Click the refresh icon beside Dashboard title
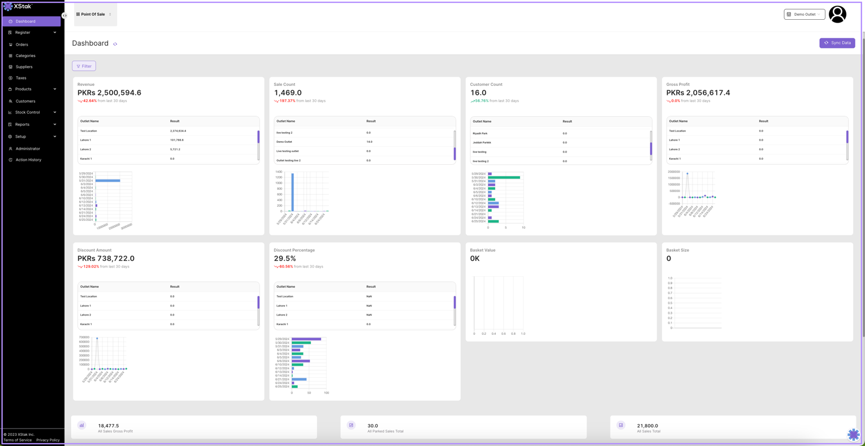This screenshot has height=446, width=865. (115, 44)
